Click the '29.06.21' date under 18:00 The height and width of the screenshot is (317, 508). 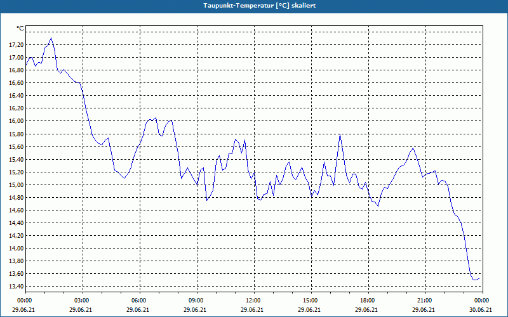pos(366,310)
